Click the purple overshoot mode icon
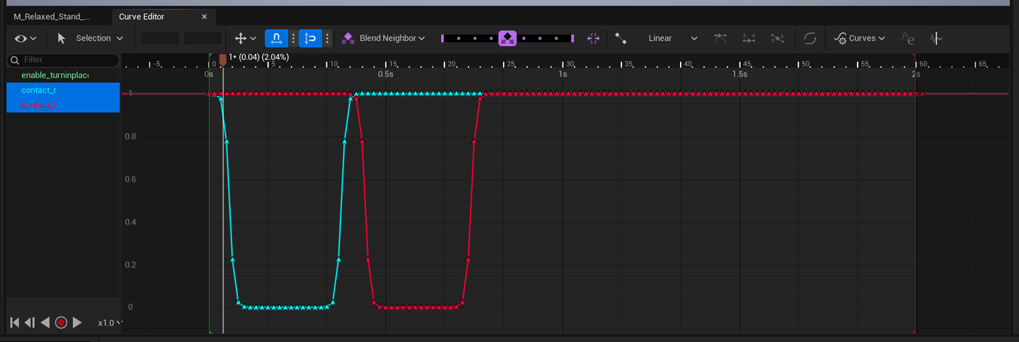The width and height of the screenshot is (1019, 342). 593,38
